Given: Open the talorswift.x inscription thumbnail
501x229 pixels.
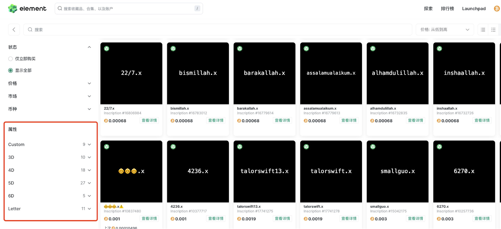Looking at the screenshot, I should click(331, 171).
